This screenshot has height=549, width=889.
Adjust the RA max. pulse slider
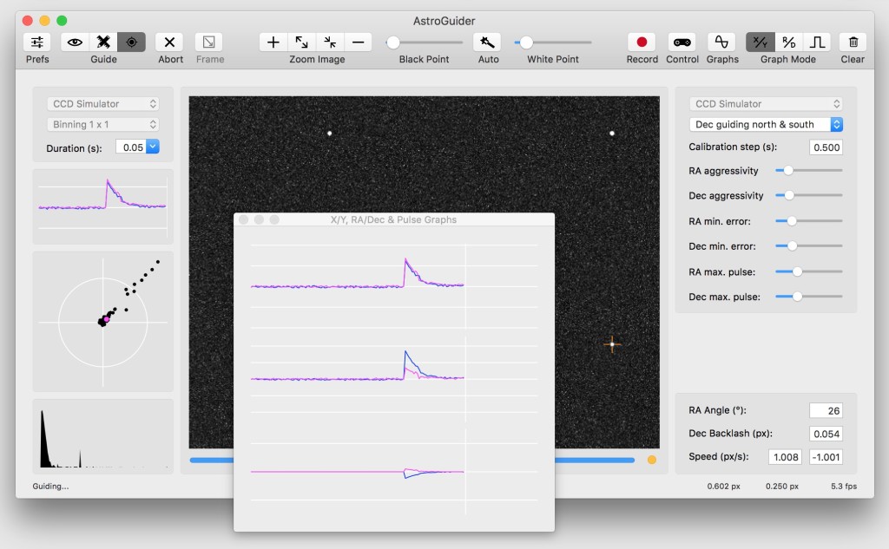(808, 271)
